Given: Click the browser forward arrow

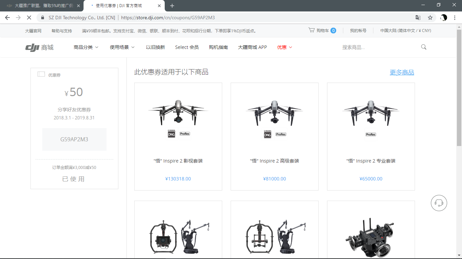Looking at the screenshot, I should 18,18.
